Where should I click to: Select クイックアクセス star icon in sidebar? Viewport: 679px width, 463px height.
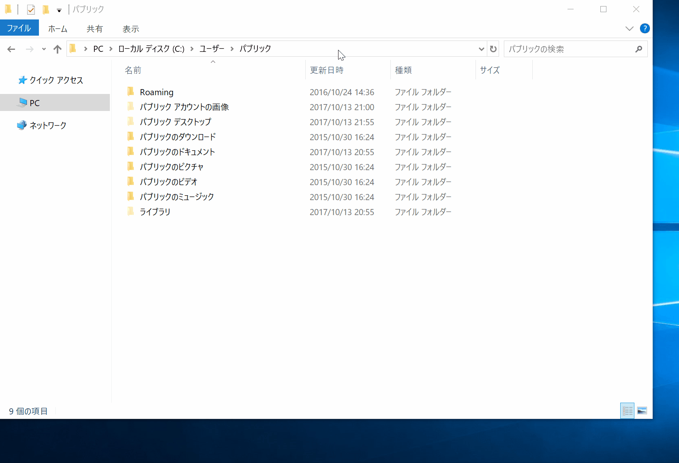(22, 80)
